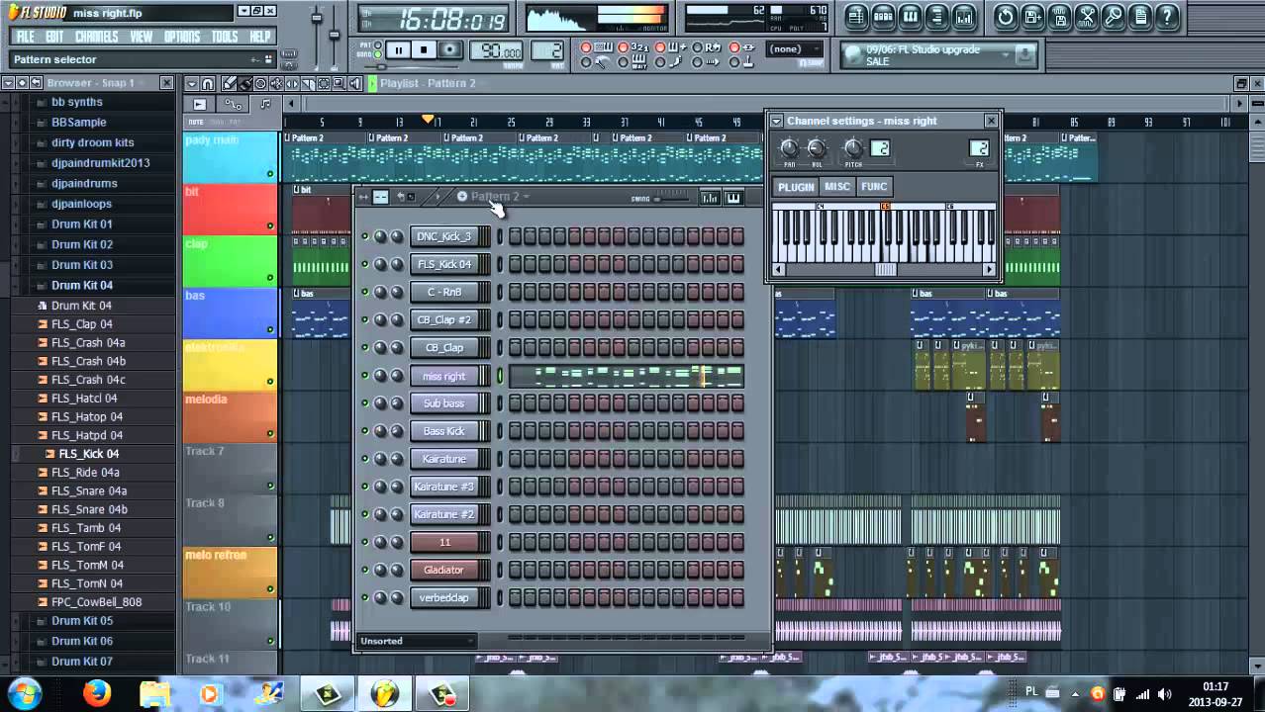
Task: Open the Step Sequencer from top toolbar
Action: pyautogui.click(x=883, y=16)
